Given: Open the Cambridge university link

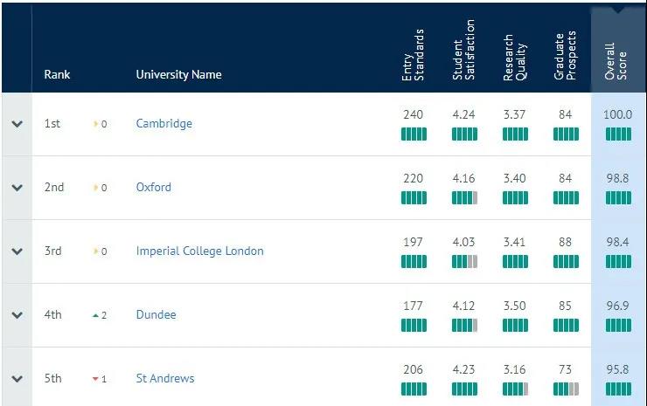Looking at the screenshot, I should [163, 124].
